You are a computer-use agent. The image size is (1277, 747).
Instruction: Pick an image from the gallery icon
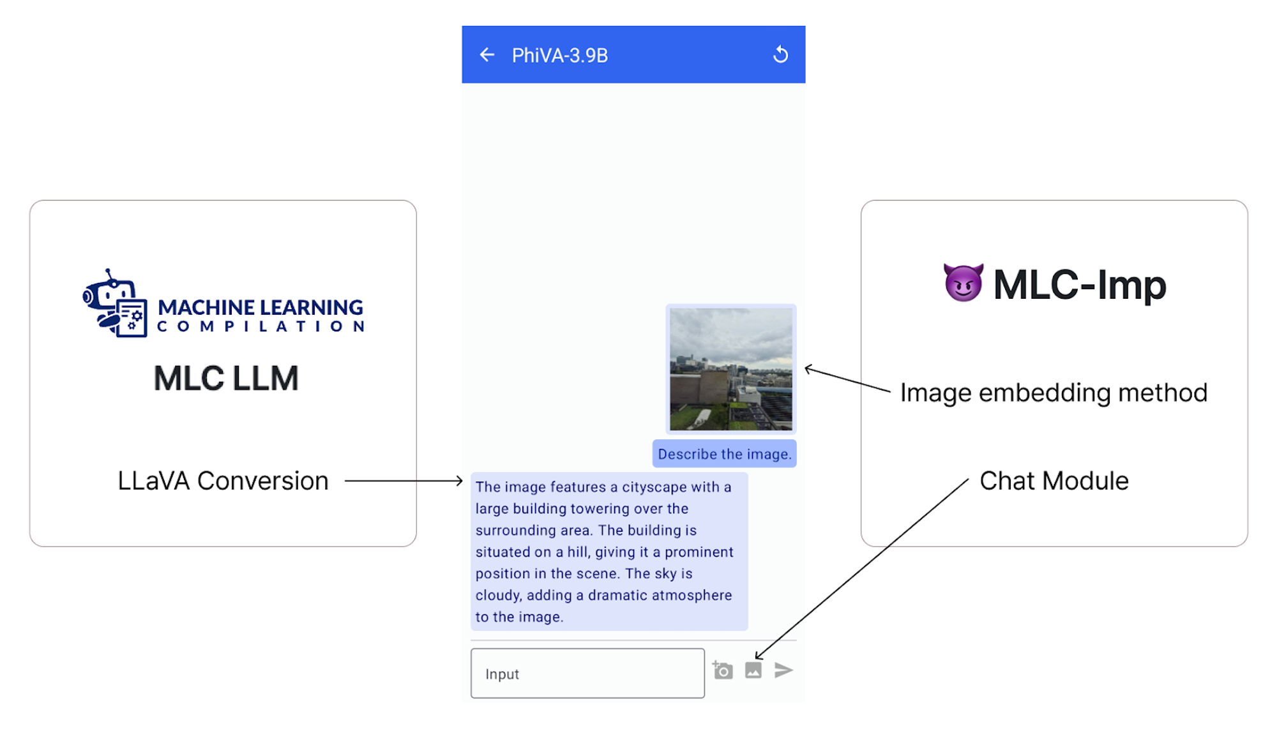753,670
